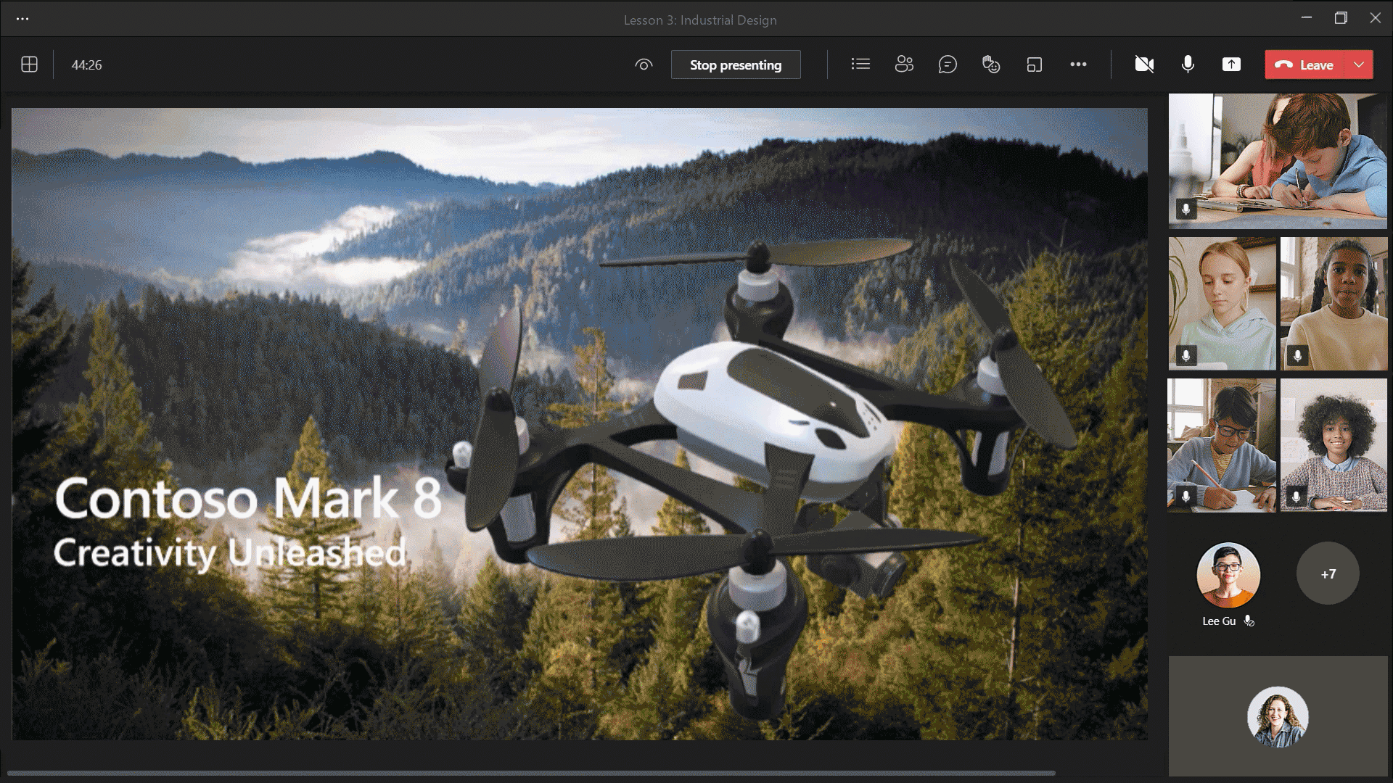Open the meeting chat
The height and width of the screenshot is (783, 1393).
pyautogui.click(x=948, y=65)
